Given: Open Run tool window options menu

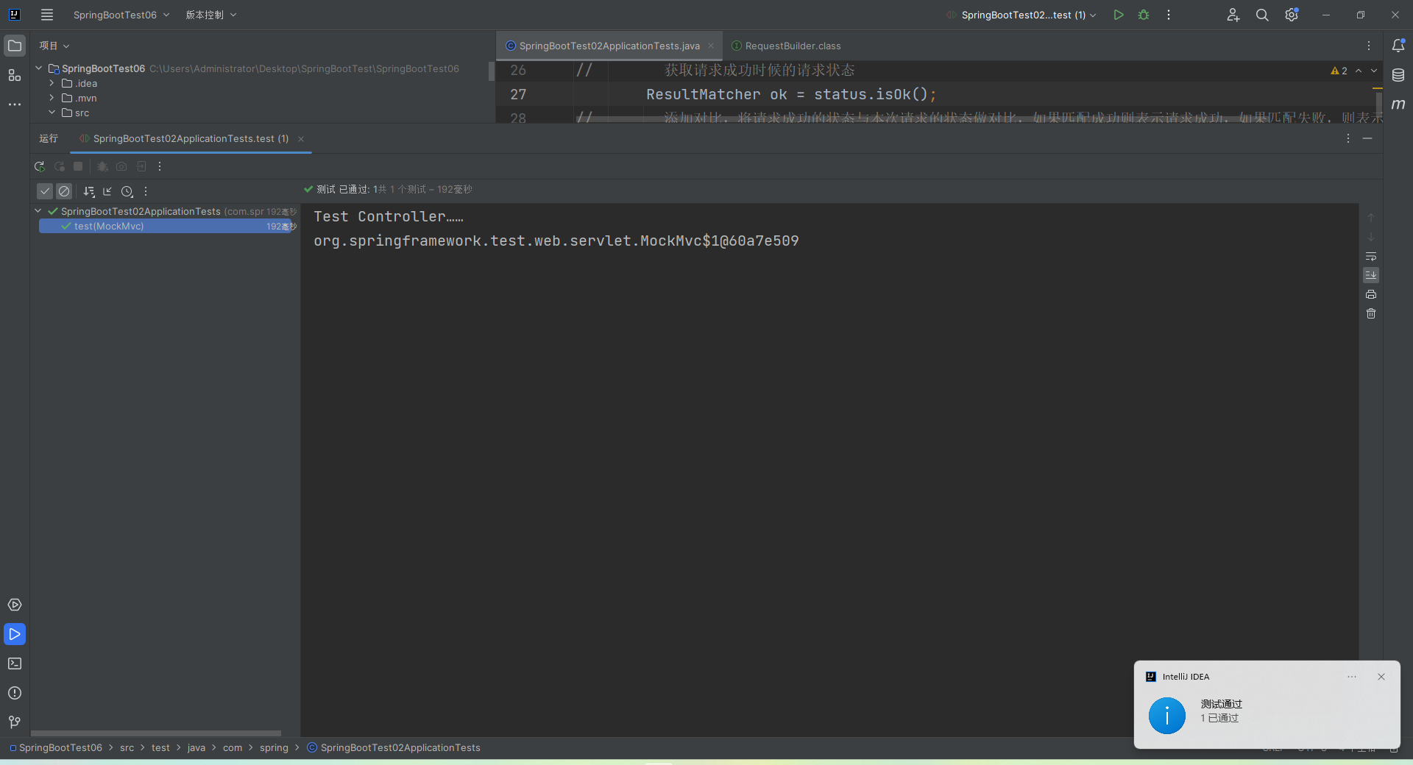Looking at the screenshot, I should click(x=1348, y=138).
